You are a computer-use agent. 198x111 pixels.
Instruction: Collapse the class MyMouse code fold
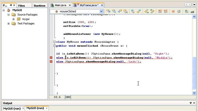(x=54, y=42)
